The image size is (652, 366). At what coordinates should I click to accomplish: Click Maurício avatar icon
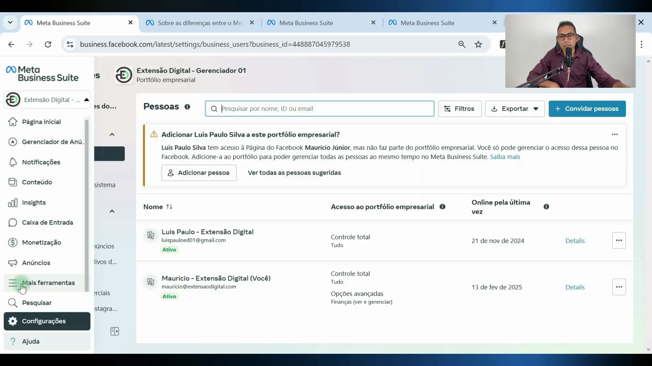tap(151, 282)
